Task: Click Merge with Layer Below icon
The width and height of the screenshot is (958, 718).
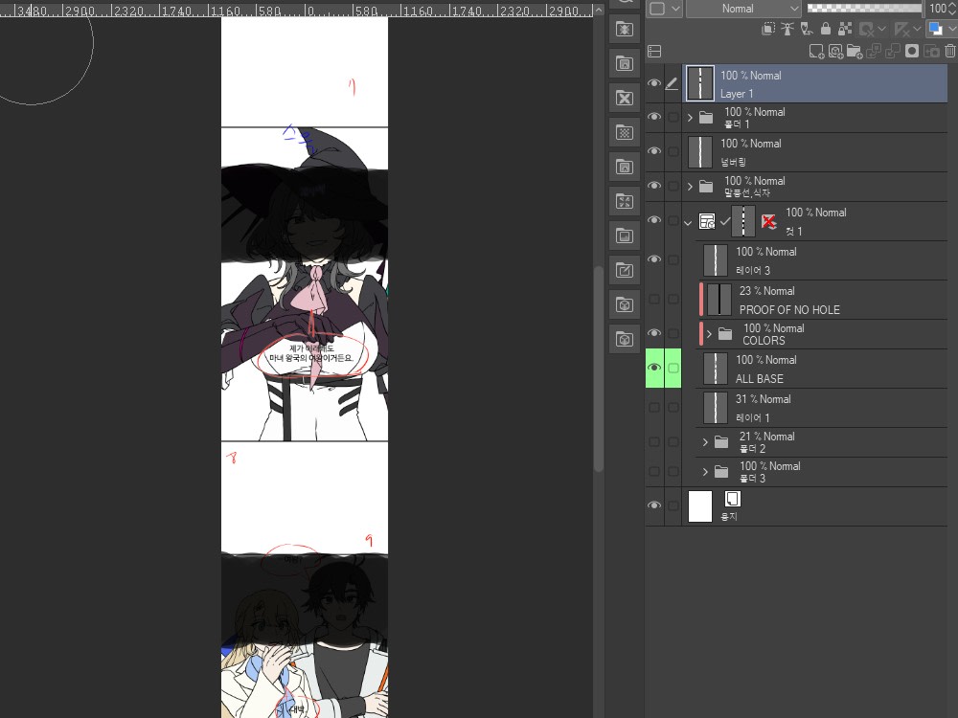Action: 893,52
